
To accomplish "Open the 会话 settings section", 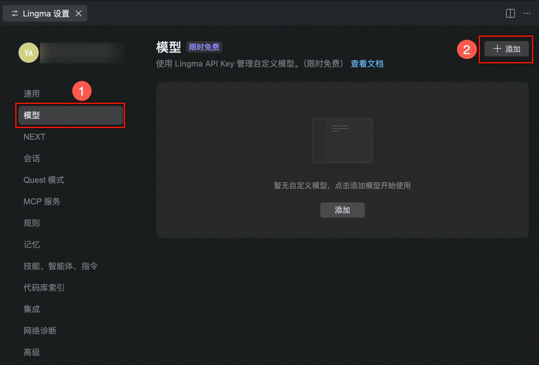I will pyautogui.click(x=32, y=158).
